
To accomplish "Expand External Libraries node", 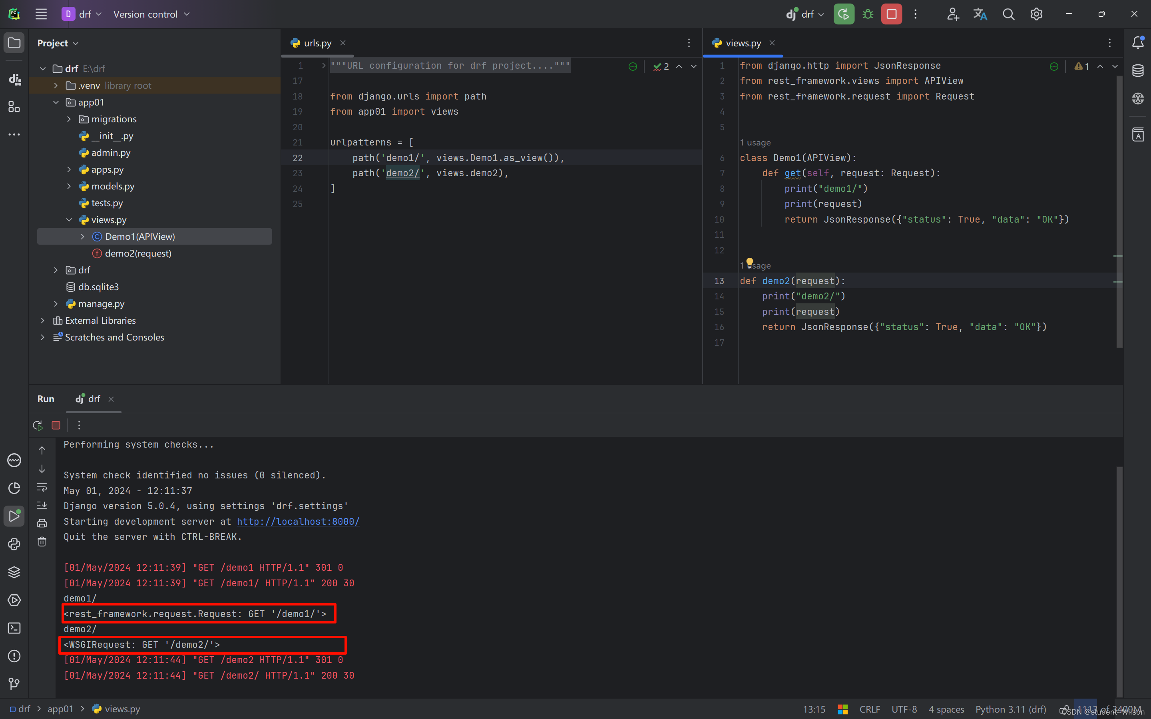I will [42, 321].
